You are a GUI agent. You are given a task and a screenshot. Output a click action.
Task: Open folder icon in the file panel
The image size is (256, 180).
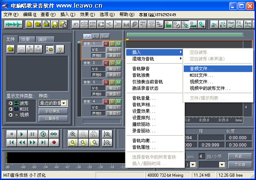click(x=11, y=49)
